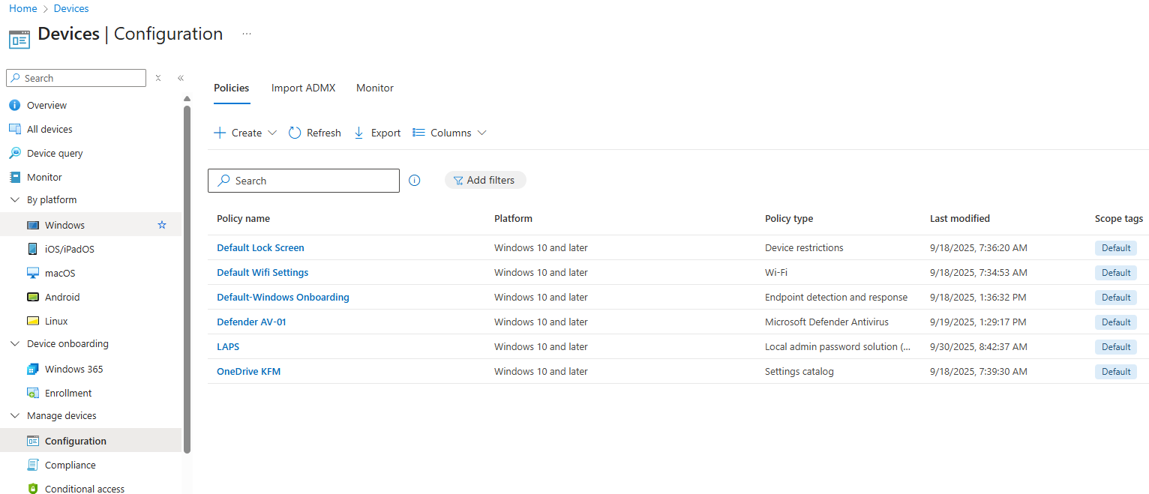Collapse the sidebar with double-chevron icon
The width and height of the screenshot is (1149, 494).
point(181,78)
